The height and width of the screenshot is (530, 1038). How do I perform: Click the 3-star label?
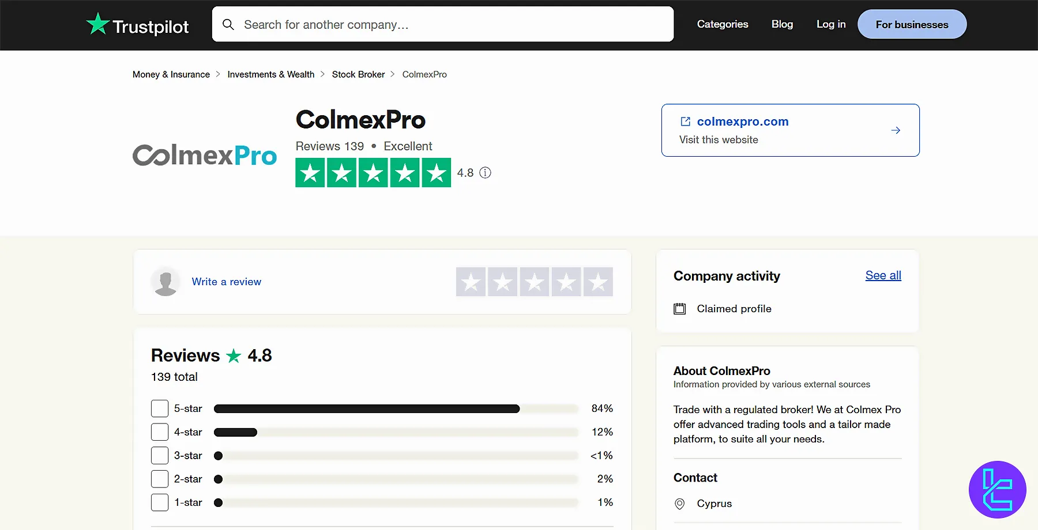[188, 456]
